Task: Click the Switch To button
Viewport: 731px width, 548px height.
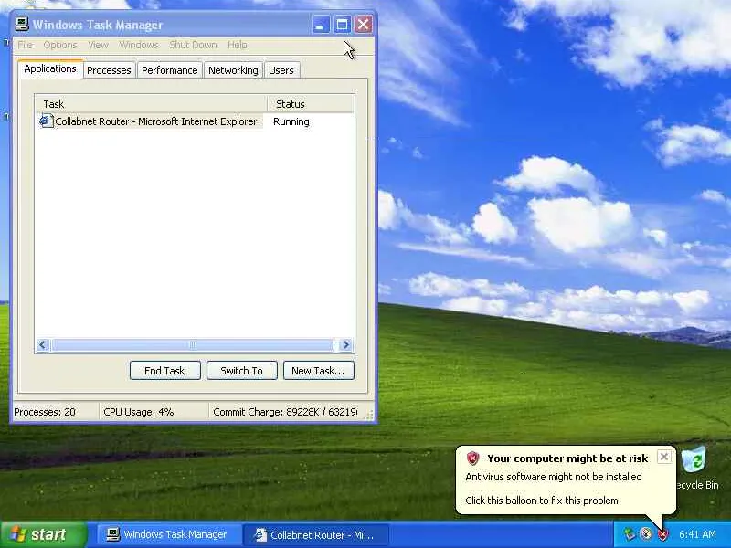Action: tap(242, 371)
